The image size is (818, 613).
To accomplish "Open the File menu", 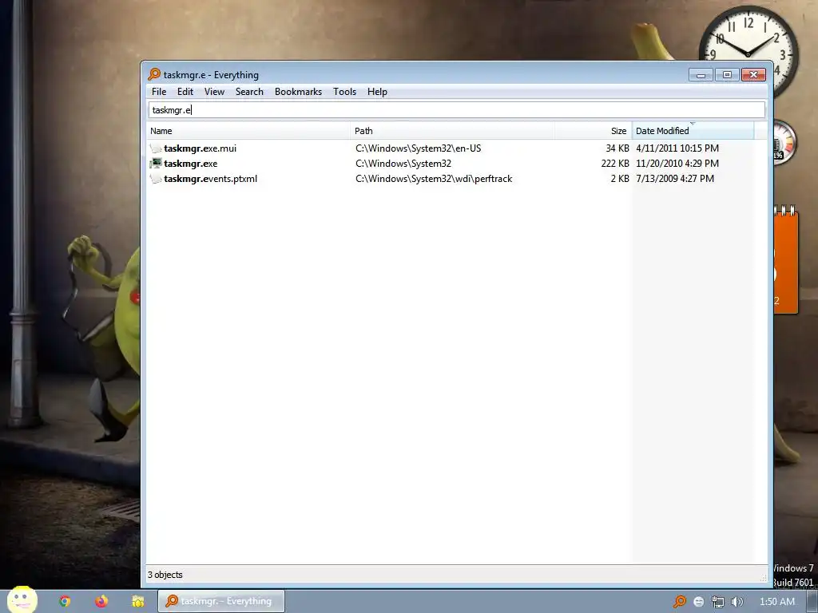I will 159,92.
